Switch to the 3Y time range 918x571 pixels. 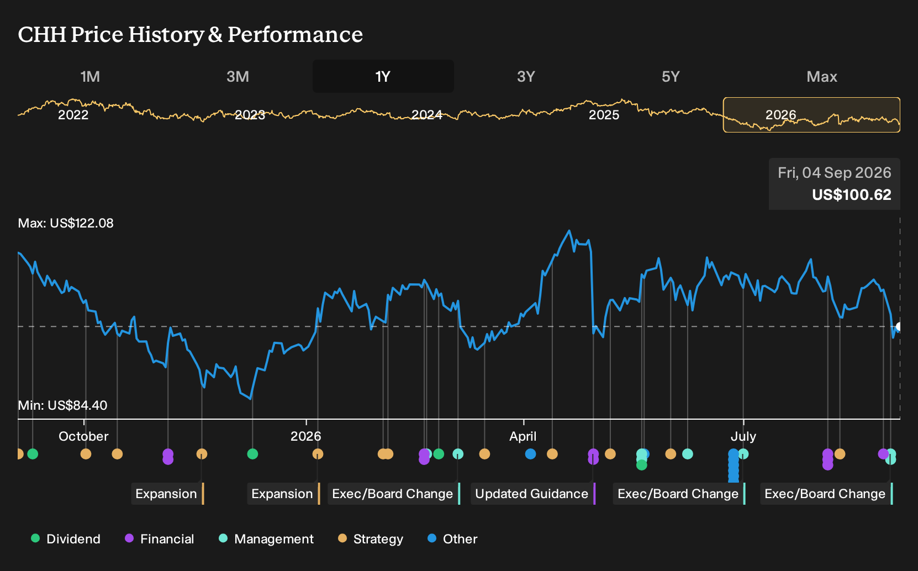pyautogui.click(x=526, y=76)
